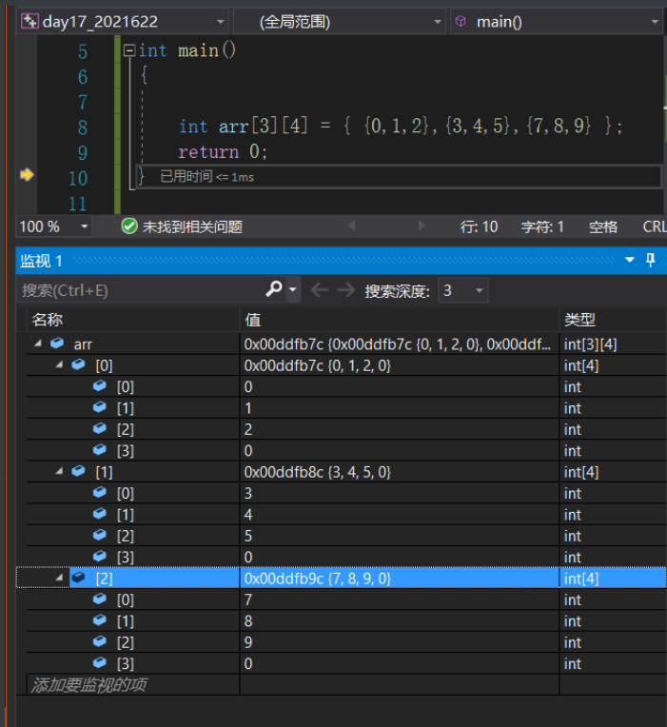Open the 全局范围 scope dropdown

[339, 21]
